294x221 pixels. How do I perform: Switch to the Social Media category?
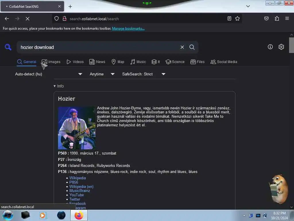pos(224,62)
